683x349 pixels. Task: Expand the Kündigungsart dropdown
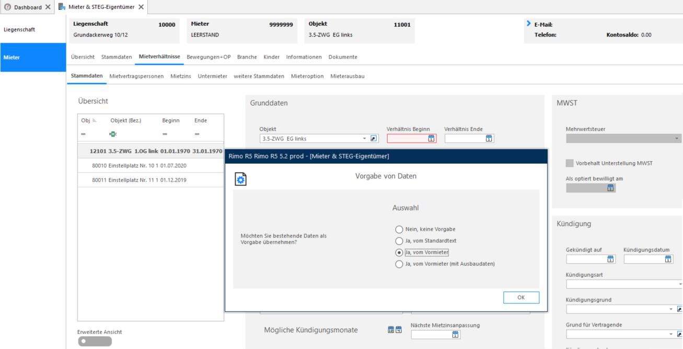[x=680, y=284]
